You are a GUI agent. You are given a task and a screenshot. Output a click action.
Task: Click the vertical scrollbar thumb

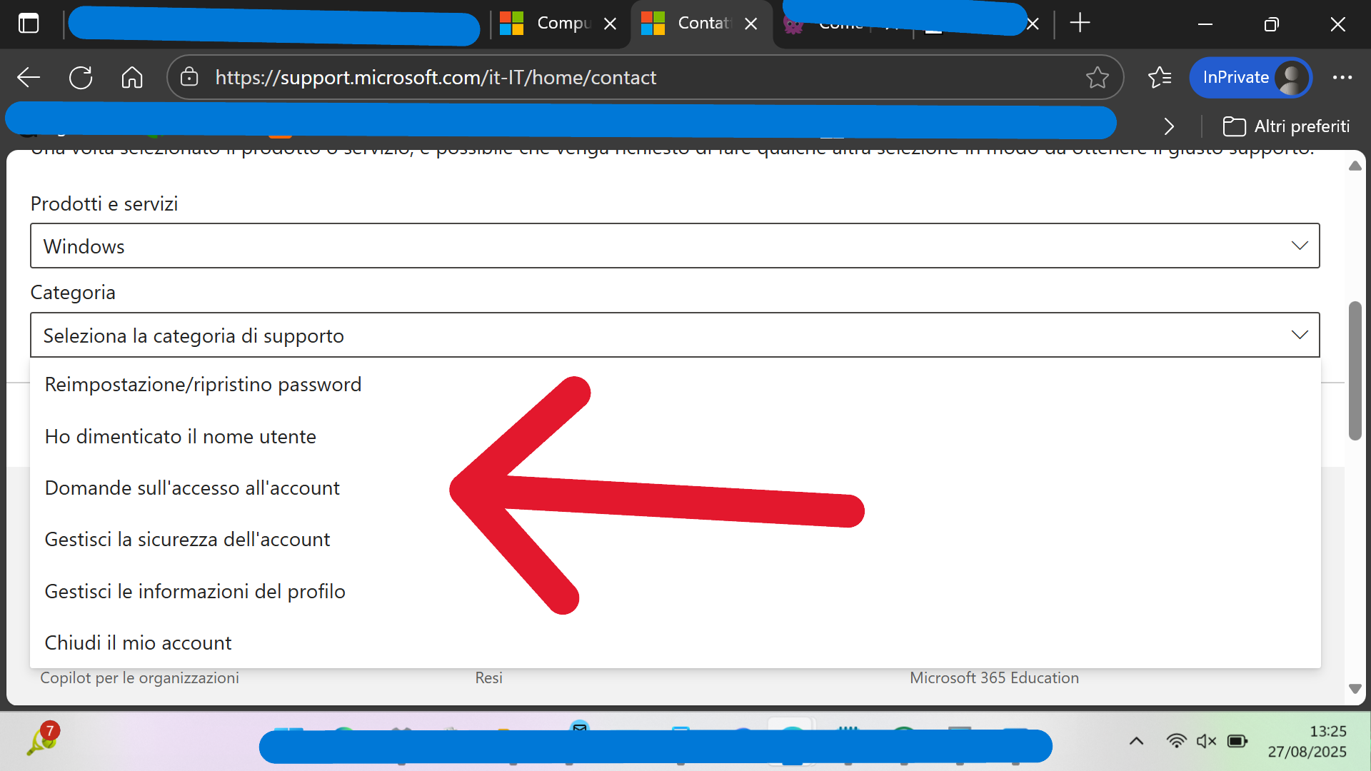click(1355, 371)
